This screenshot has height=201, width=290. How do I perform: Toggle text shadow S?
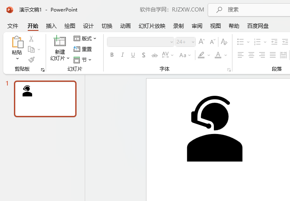tap(144, 55)
